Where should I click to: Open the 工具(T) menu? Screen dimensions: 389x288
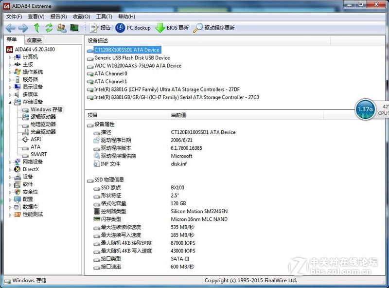click(x=104, y=17)
